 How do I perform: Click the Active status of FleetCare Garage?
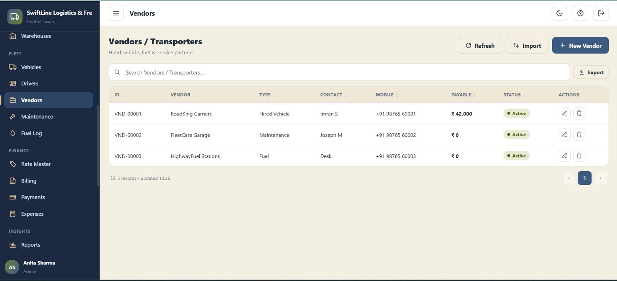point(516,134)
